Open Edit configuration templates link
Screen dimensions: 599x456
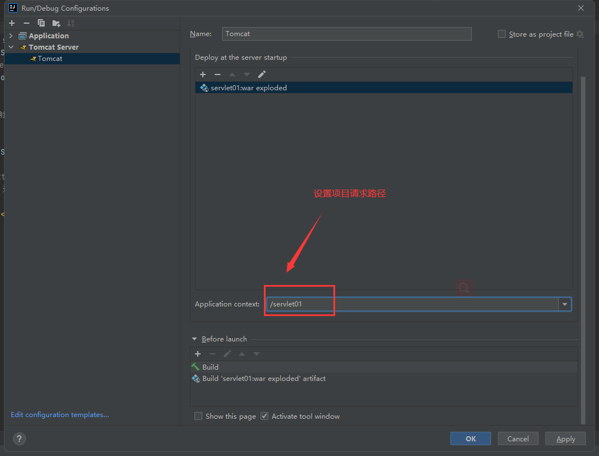(60, 414)
